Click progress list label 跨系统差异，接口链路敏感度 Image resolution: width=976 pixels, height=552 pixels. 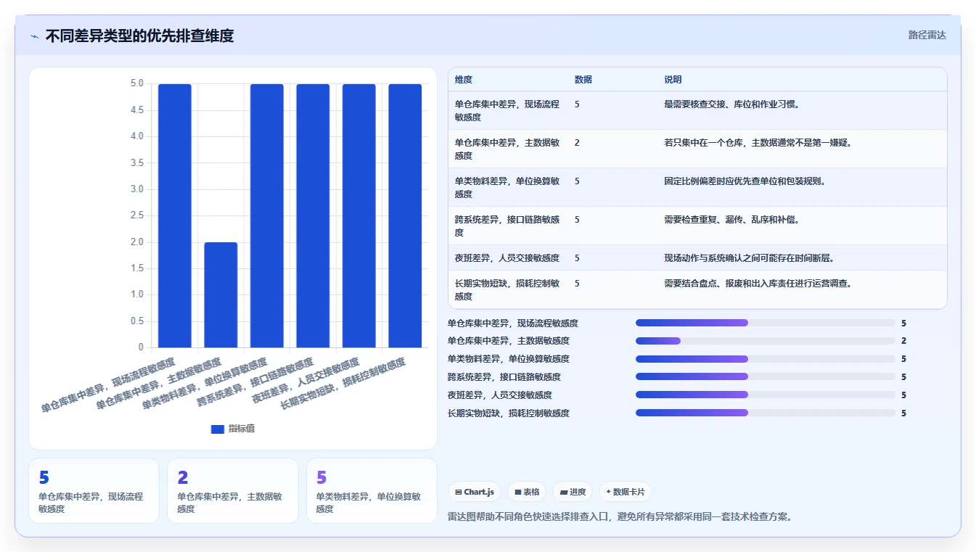click(504, 377)
